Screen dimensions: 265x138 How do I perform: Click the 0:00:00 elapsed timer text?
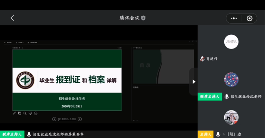tap(15, 48)
